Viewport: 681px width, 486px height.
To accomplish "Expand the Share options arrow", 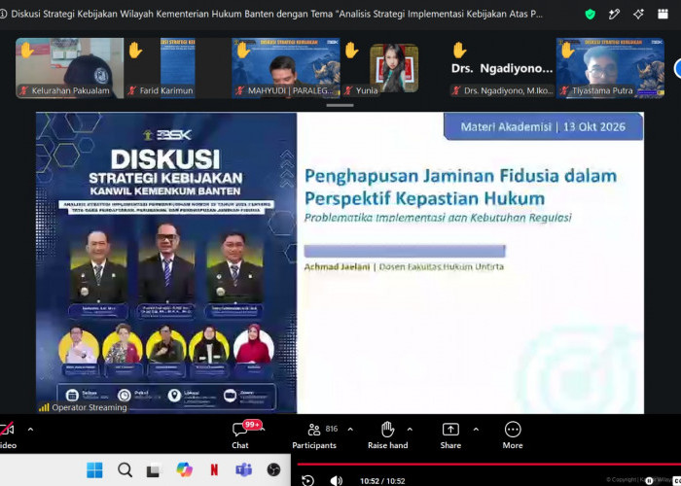I will click(476, 430).
